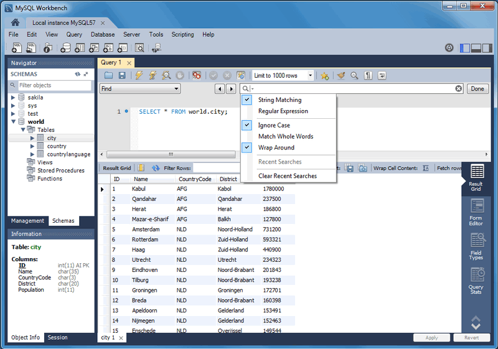Click Clear Recent Searches
The image size is (498, 349).
click(x=288, y=176)
